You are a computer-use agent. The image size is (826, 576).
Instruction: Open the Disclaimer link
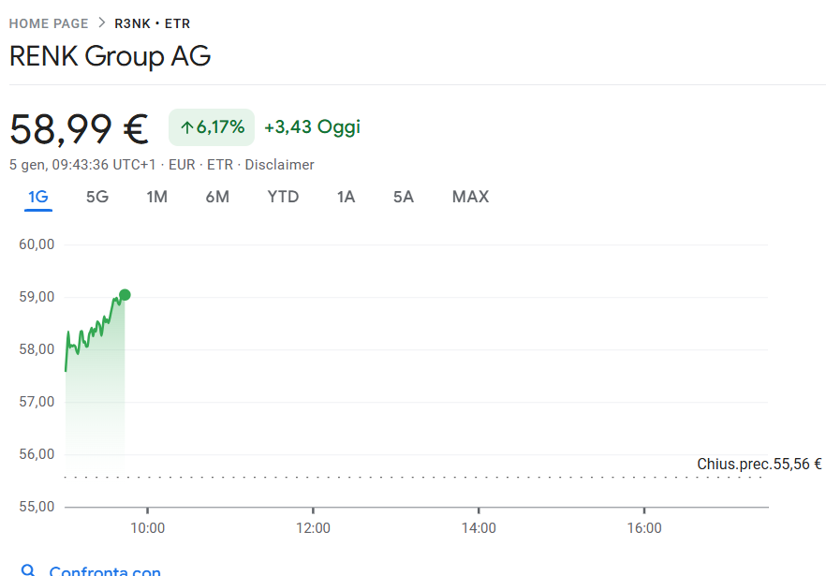[279, 165]
